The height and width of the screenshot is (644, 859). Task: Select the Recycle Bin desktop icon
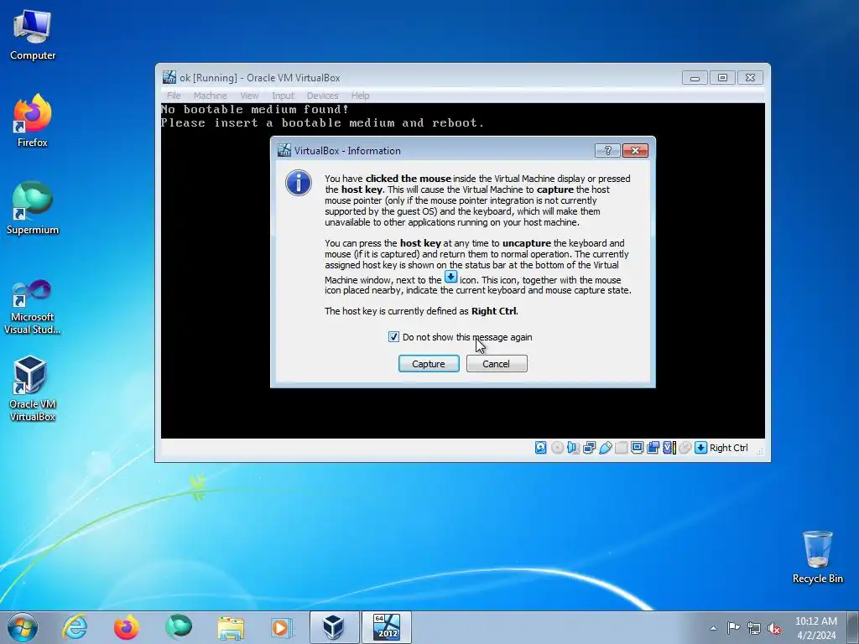coord(817,557)
